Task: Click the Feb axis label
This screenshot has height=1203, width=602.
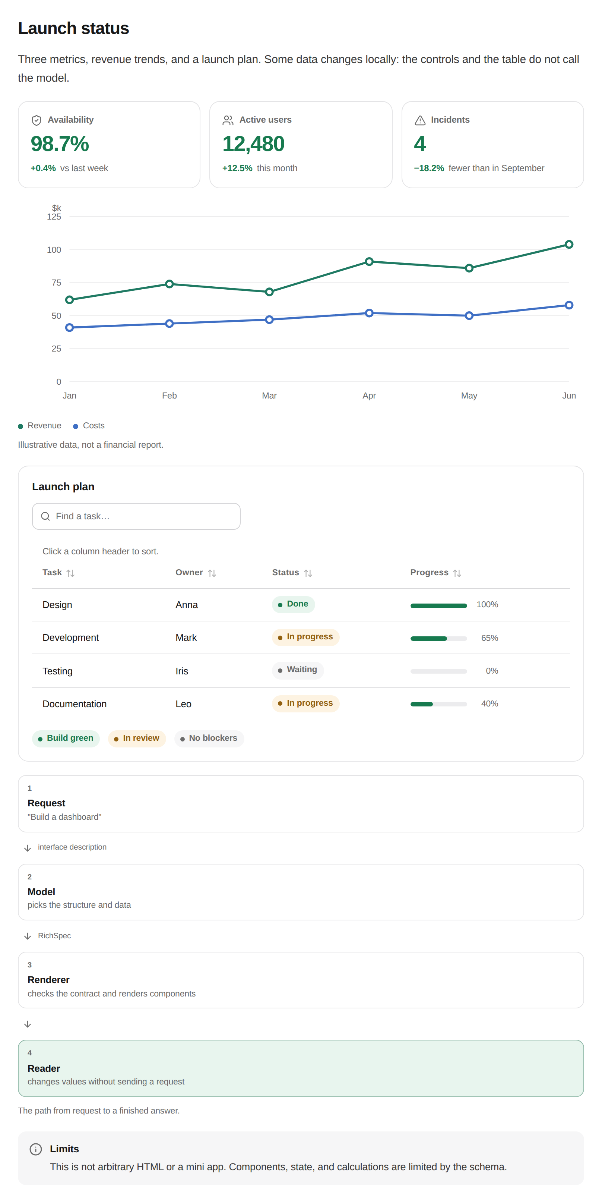Action: [x=169, y=396]
